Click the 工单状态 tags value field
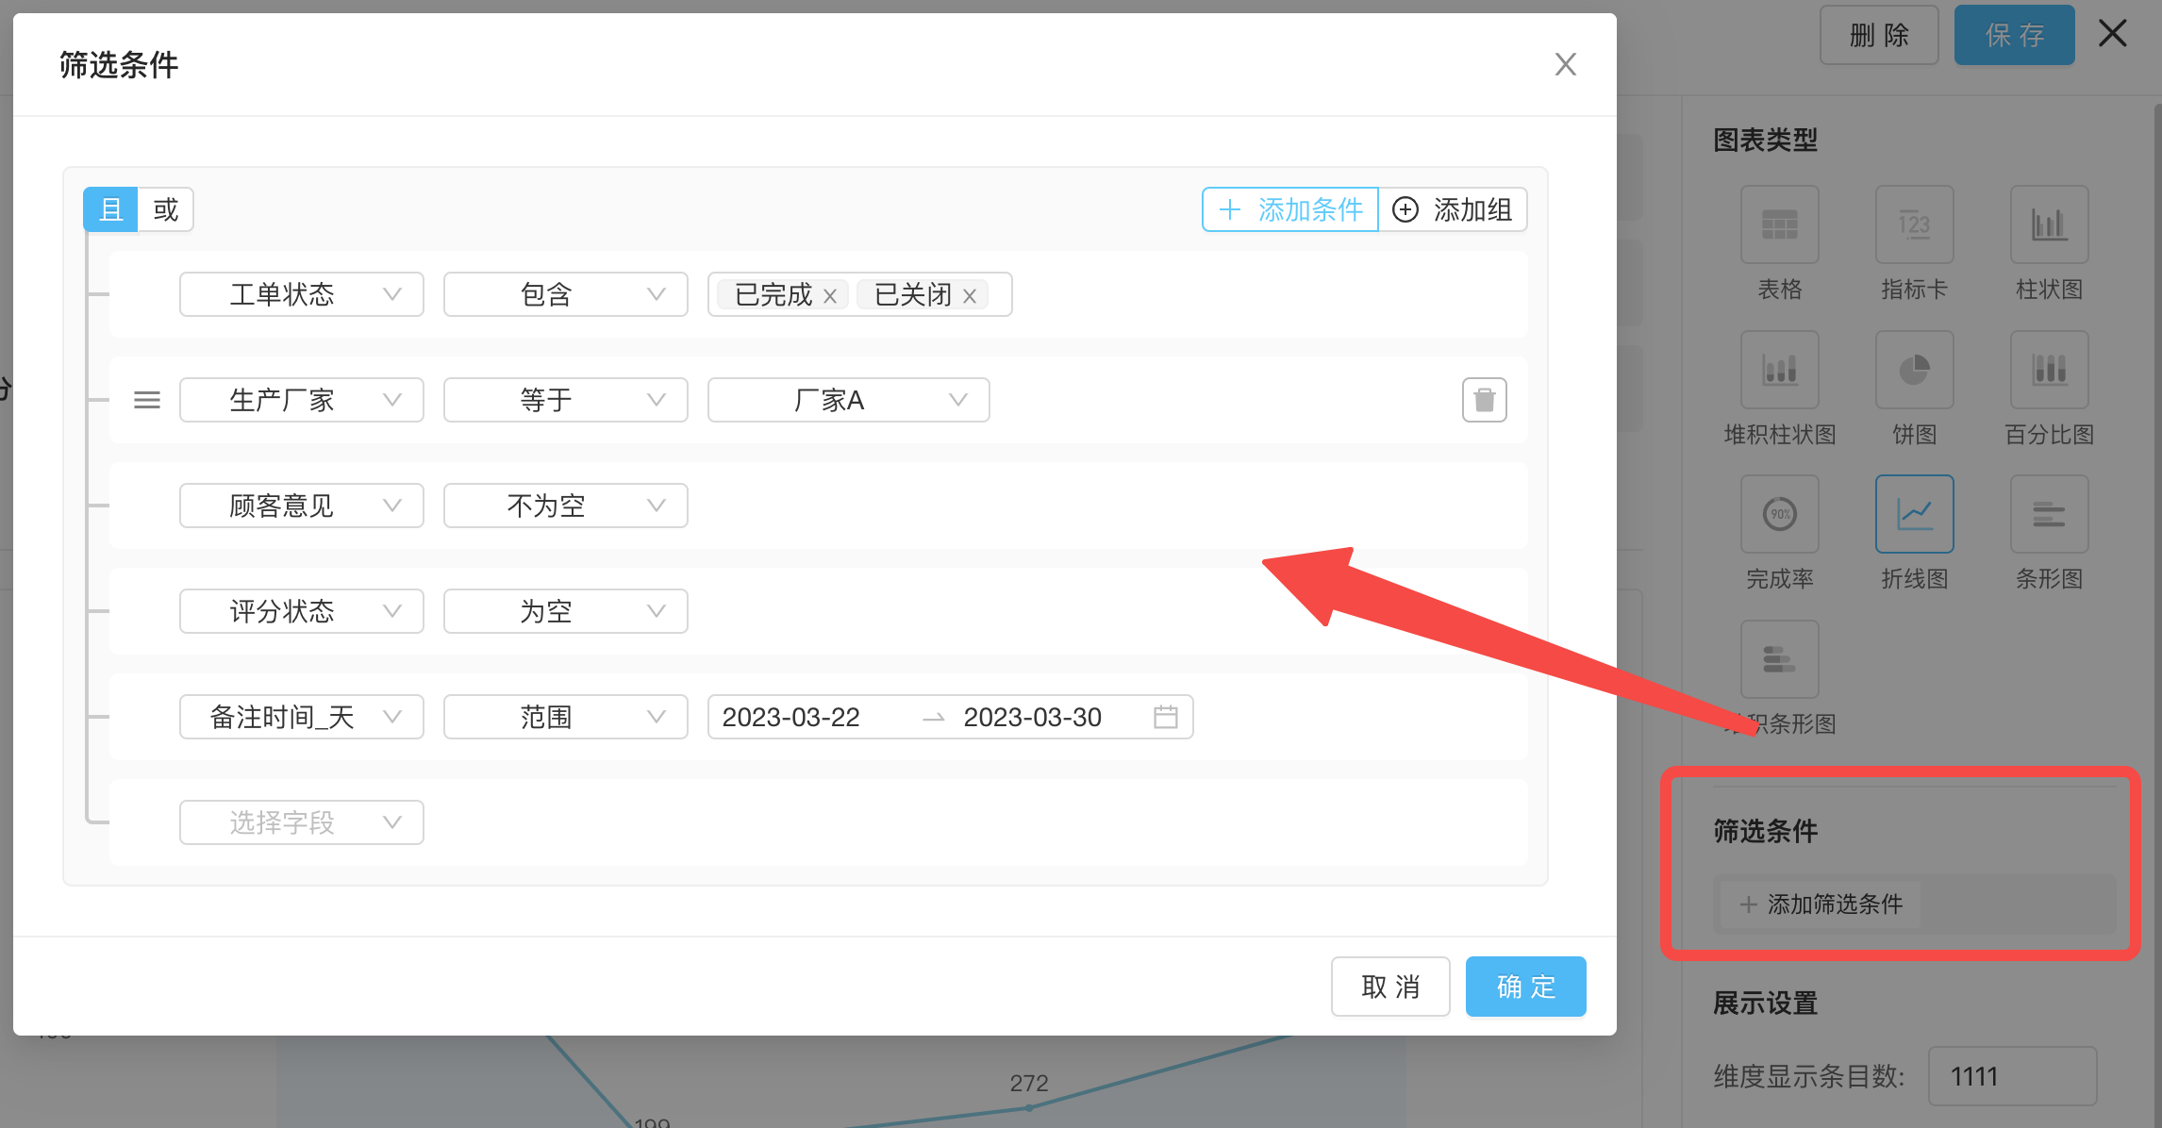This screenshot has width=2162, height=1128. pos(859,294)
